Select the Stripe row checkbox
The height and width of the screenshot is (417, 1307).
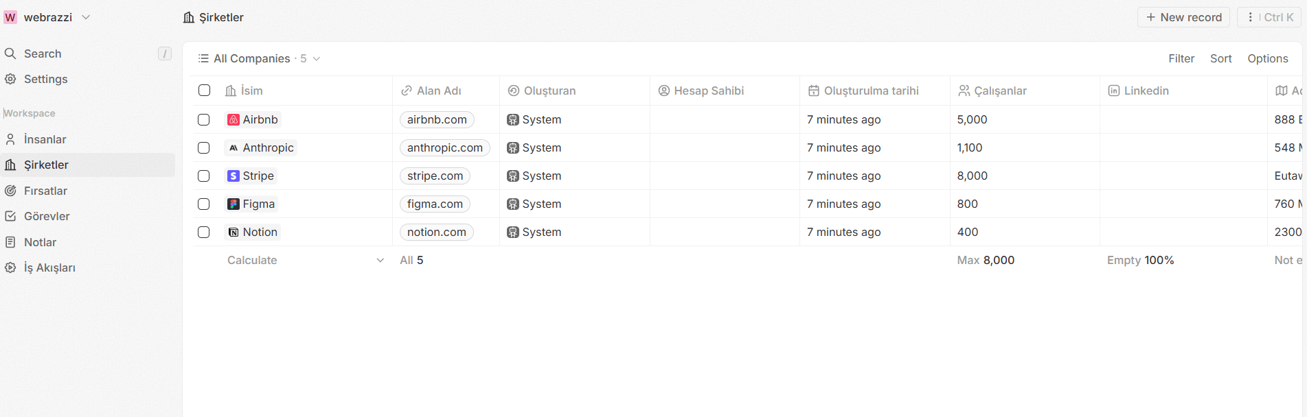[204, 176]
